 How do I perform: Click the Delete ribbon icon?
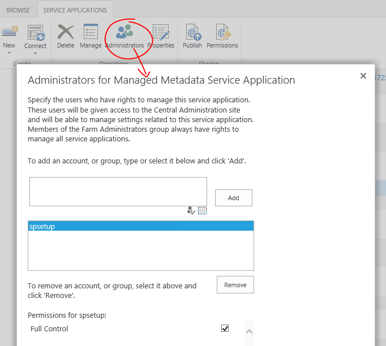click(x=66, y=32)
